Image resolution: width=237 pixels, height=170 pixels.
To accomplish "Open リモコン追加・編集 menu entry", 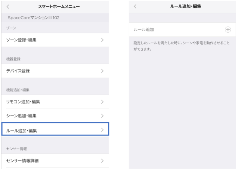I will tap(55, 102).
